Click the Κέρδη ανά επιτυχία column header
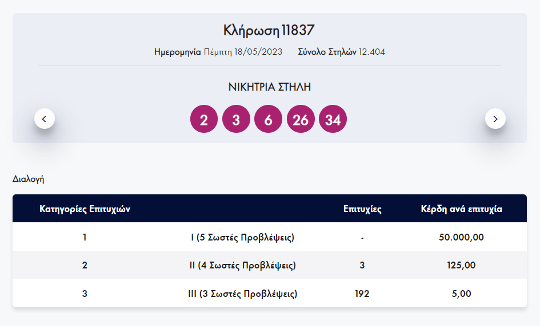Image resolution: width=540 pixels, height=326 pixels. tap(461, 209)
